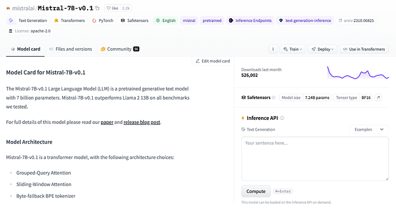
Task: Select the PyTorch tag
Action: point(102,20)
